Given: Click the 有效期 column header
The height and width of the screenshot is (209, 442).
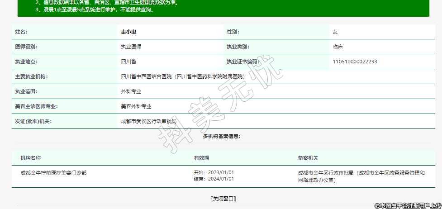Looking at the screenshot, I should coord(201,158).
